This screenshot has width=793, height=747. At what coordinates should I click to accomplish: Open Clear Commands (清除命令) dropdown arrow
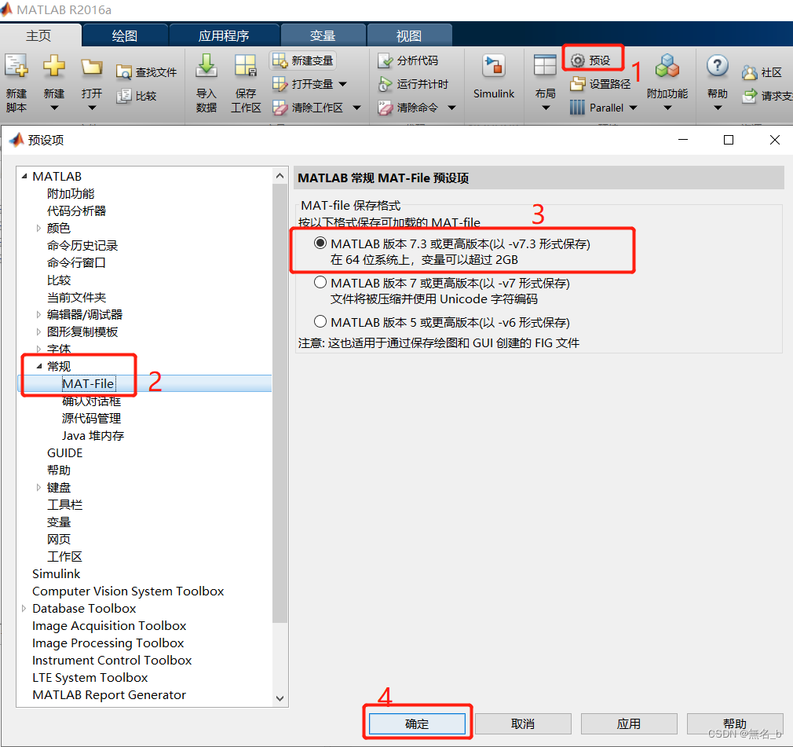(452, 108)
